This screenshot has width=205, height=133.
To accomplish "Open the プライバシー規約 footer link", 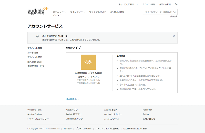I will click(x=84, y=129).
